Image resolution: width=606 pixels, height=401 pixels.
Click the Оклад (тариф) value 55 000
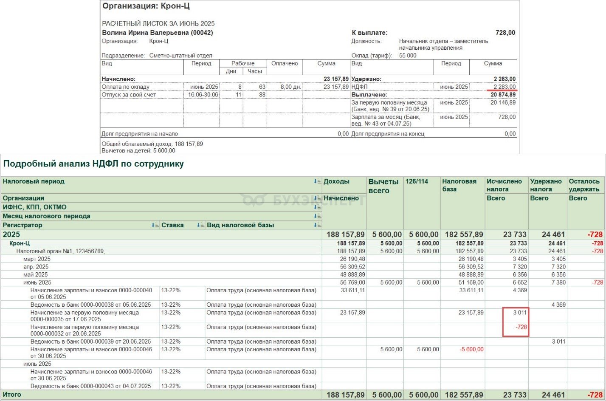pyautogui.click(x=408, y=56)
